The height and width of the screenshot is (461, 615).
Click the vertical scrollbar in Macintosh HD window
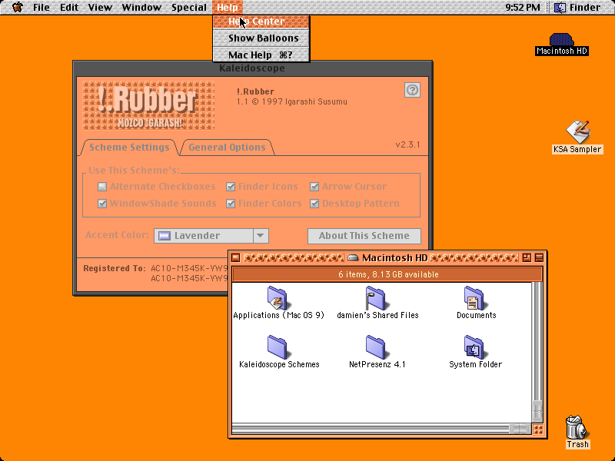click(537, 353)
